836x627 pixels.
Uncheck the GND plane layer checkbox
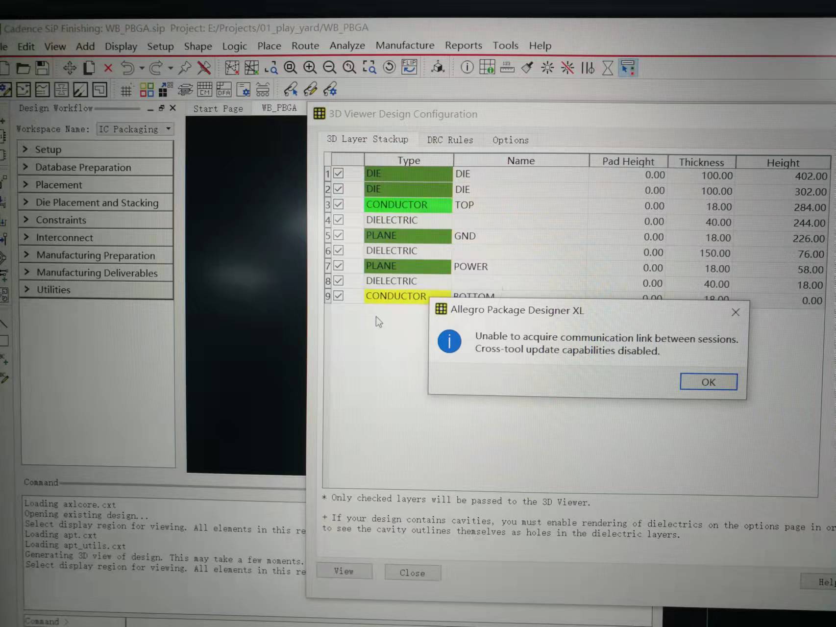338,235
